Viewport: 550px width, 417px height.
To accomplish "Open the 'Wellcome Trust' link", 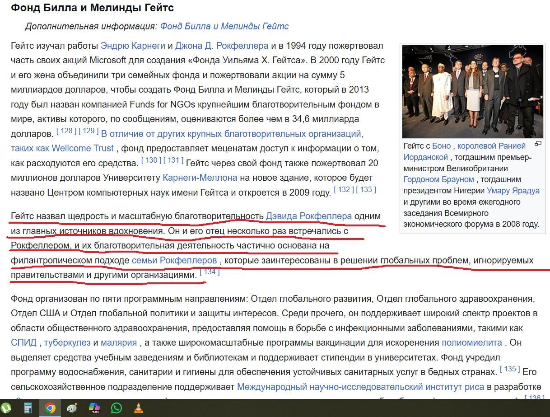I will [x=83, y=148].
